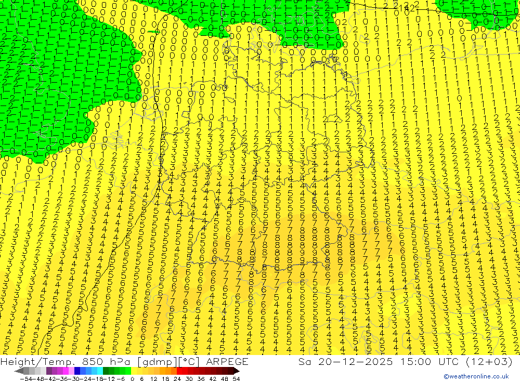Click the dark purple legend swatch at -42
The image size is (520, 381).
click(x=49, y=371)
